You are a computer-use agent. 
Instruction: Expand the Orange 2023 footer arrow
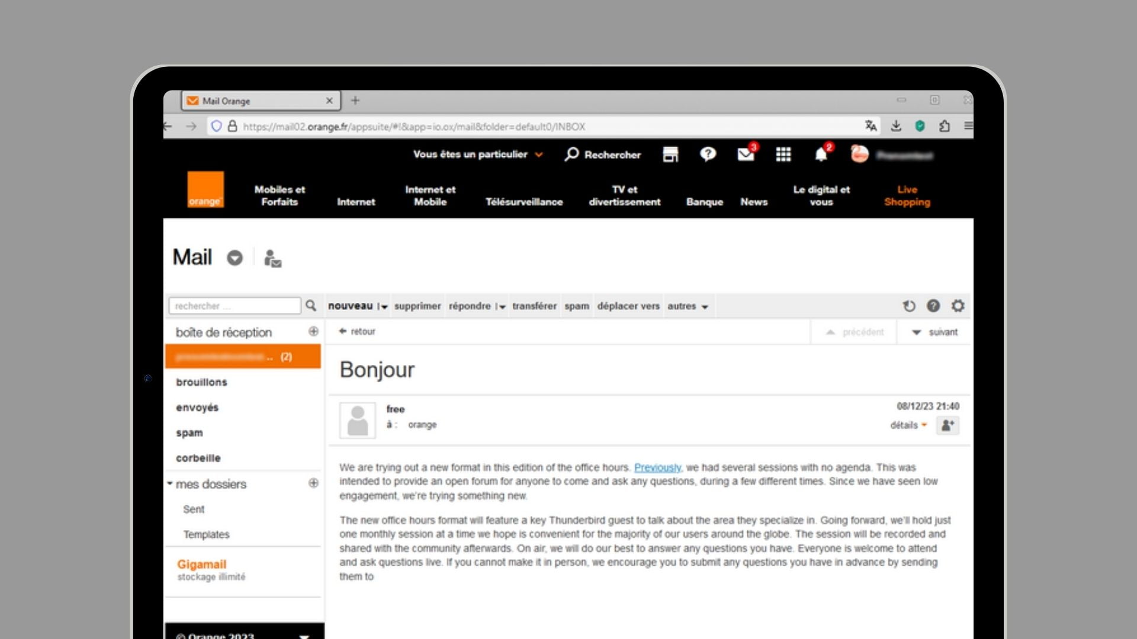point(304,636)
